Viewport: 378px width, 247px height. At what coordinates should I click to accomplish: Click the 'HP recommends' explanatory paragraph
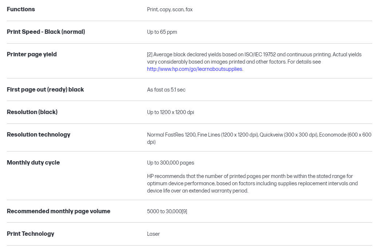(252, 183)
